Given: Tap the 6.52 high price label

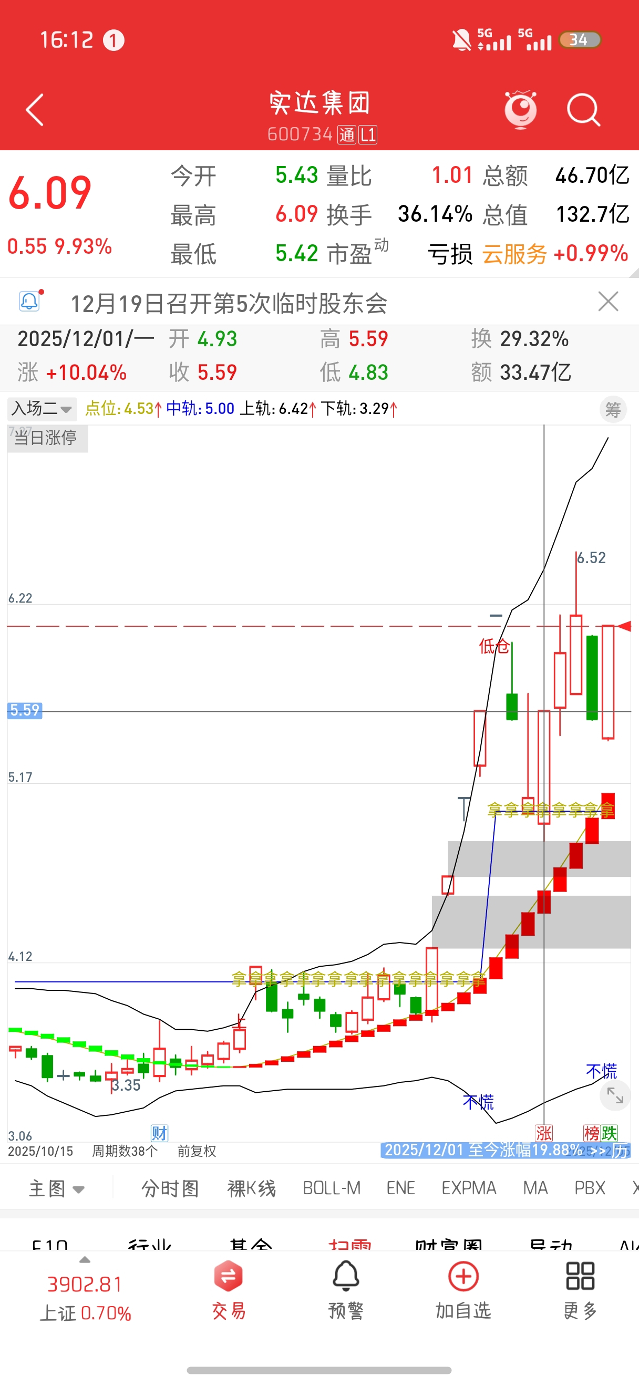Looking at the screenshot, I should (x=591, y=558).
